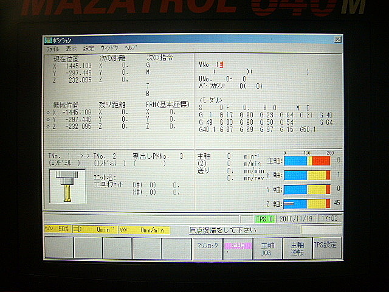
Task: Click the WNo. input cursor field
Action: [221, 65]
